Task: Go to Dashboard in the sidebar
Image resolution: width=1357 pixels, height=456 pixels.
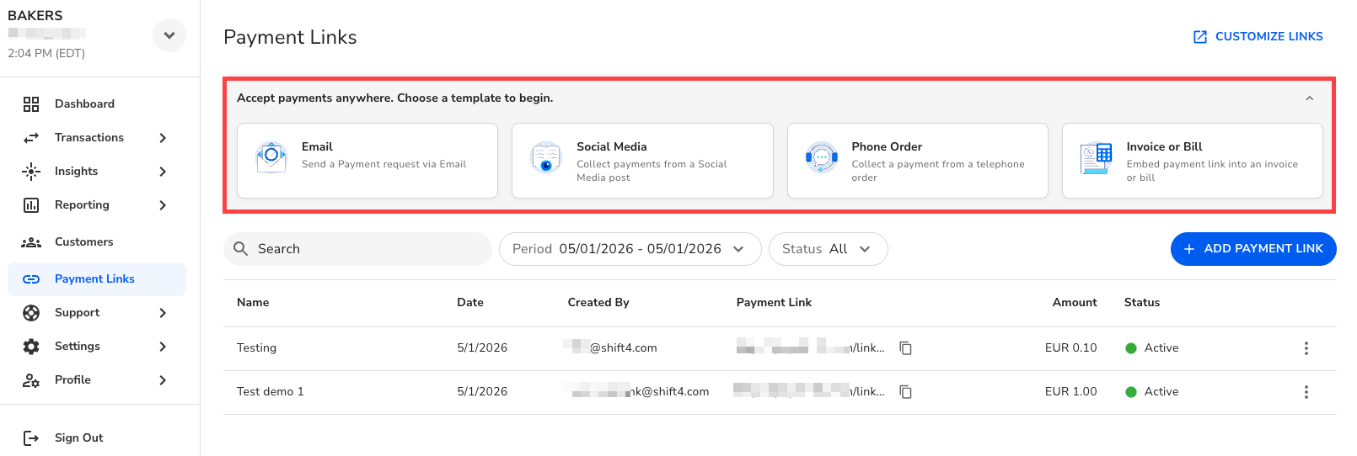Action: (97, 104)
